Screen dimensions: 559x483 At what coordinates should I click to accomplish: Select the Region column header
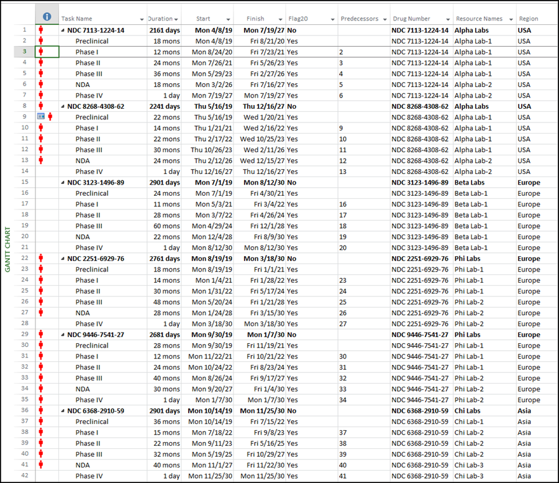535,19
